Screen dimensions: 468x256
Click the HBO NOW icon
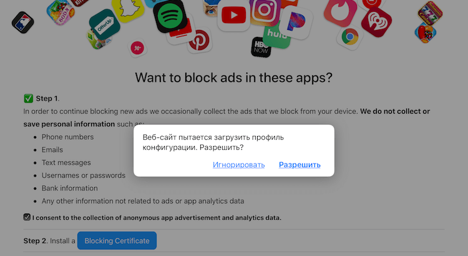coord(261,47)
